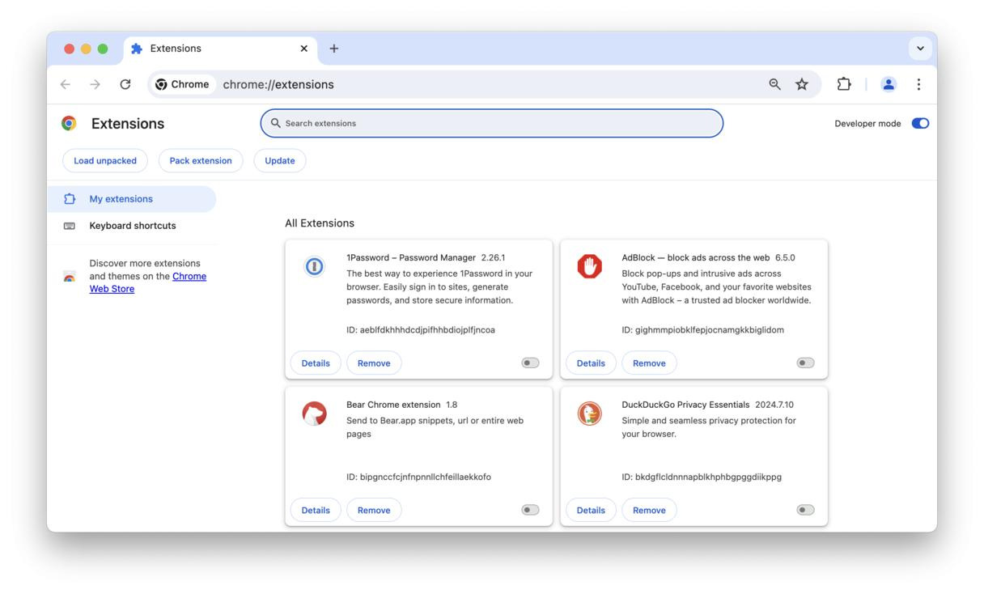Reload the page
This screenshot has height=594, width=984.
tap(125, 84)
